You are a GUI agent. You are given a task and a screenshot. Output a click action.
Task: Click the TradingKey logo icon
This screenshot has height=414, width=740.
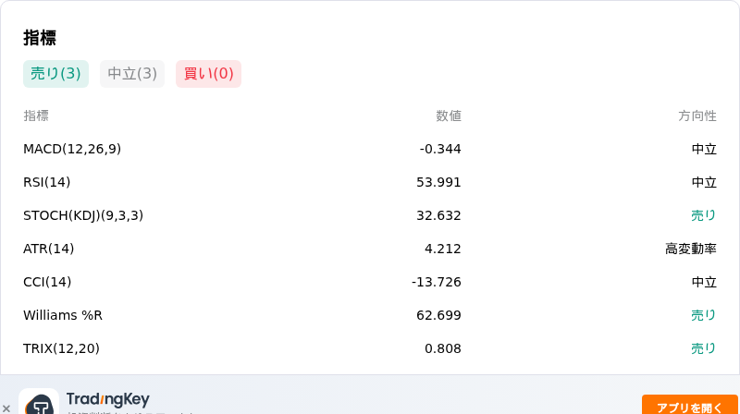click(39, 402)
